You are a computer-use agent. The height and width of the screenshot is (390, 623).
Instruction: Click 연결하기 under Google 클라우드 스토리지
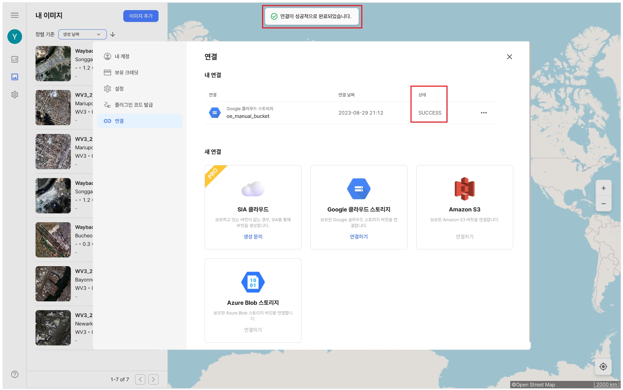coord(359,237)
